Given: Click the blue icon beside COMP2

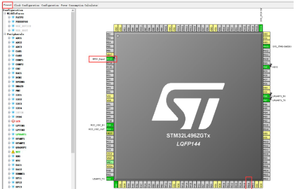Looking at the screenshot, I should click(13, 64).
